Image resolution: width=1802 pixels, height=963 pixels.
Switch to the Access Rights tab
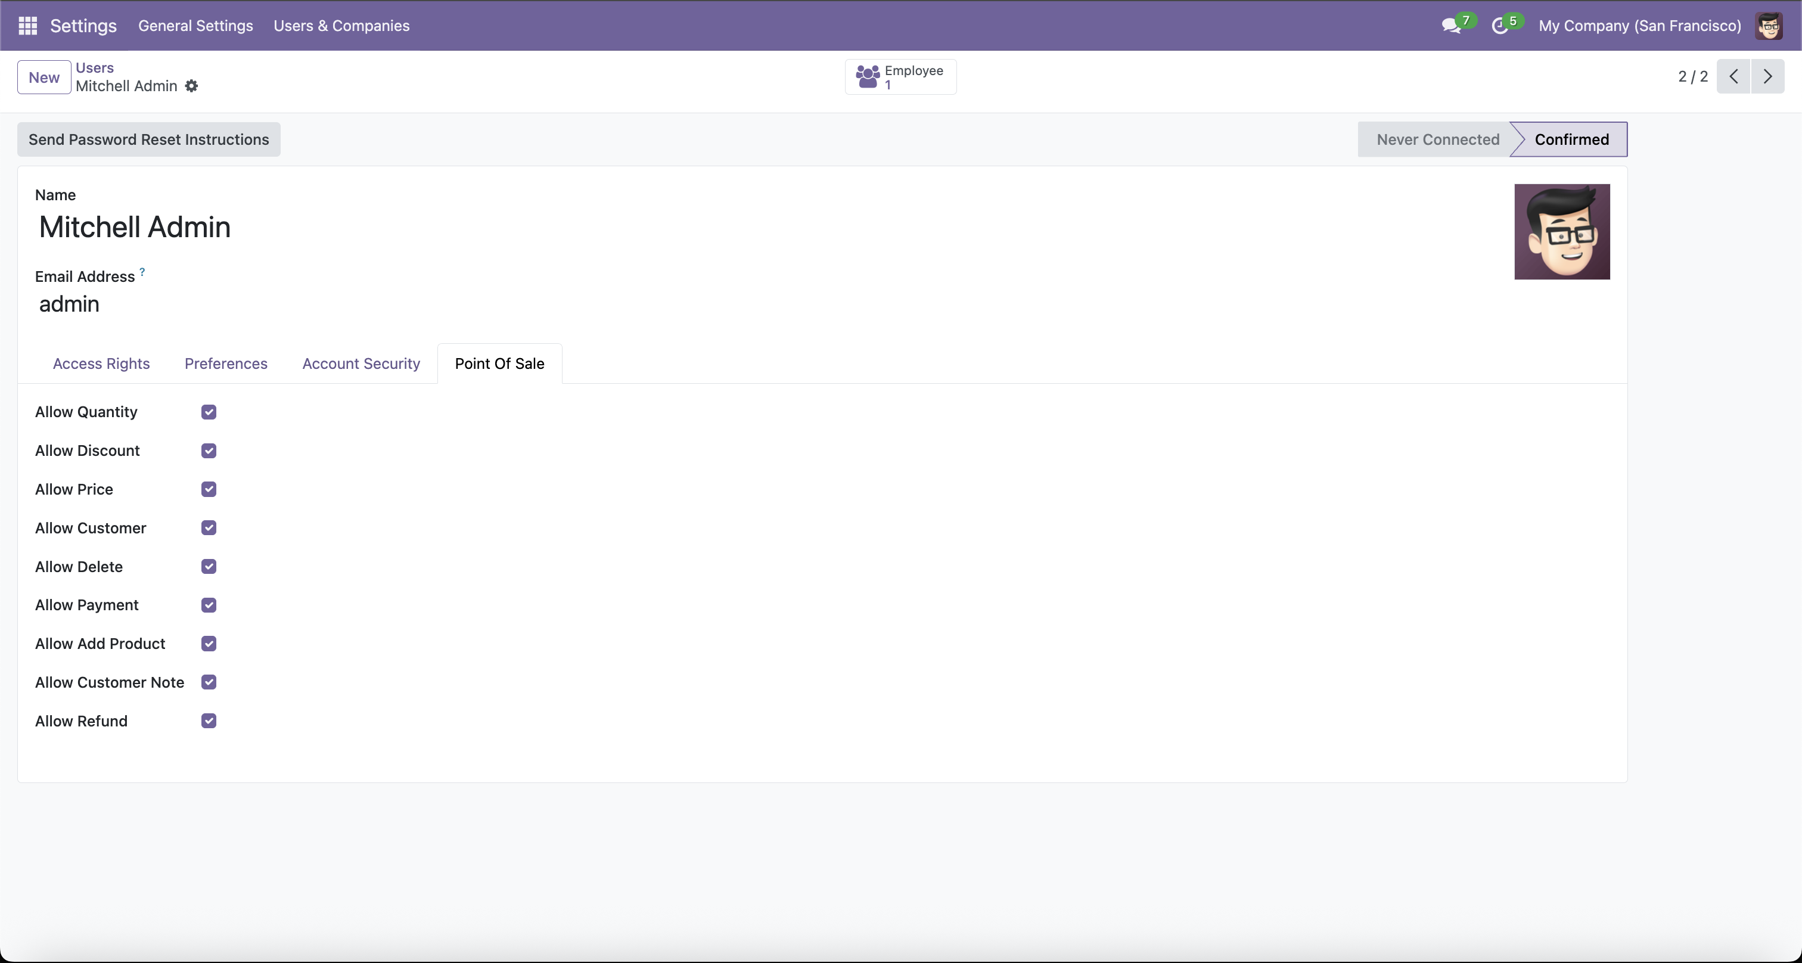pos(101,364)
